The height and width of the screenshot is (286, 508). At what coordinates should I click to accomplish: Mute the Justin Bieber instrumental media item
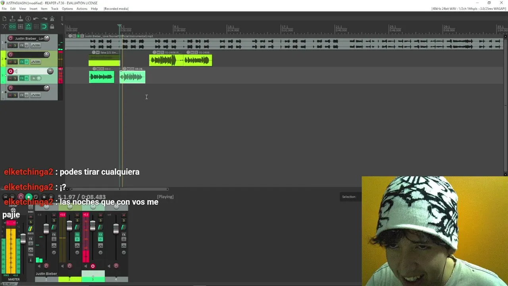pos(74,36)
